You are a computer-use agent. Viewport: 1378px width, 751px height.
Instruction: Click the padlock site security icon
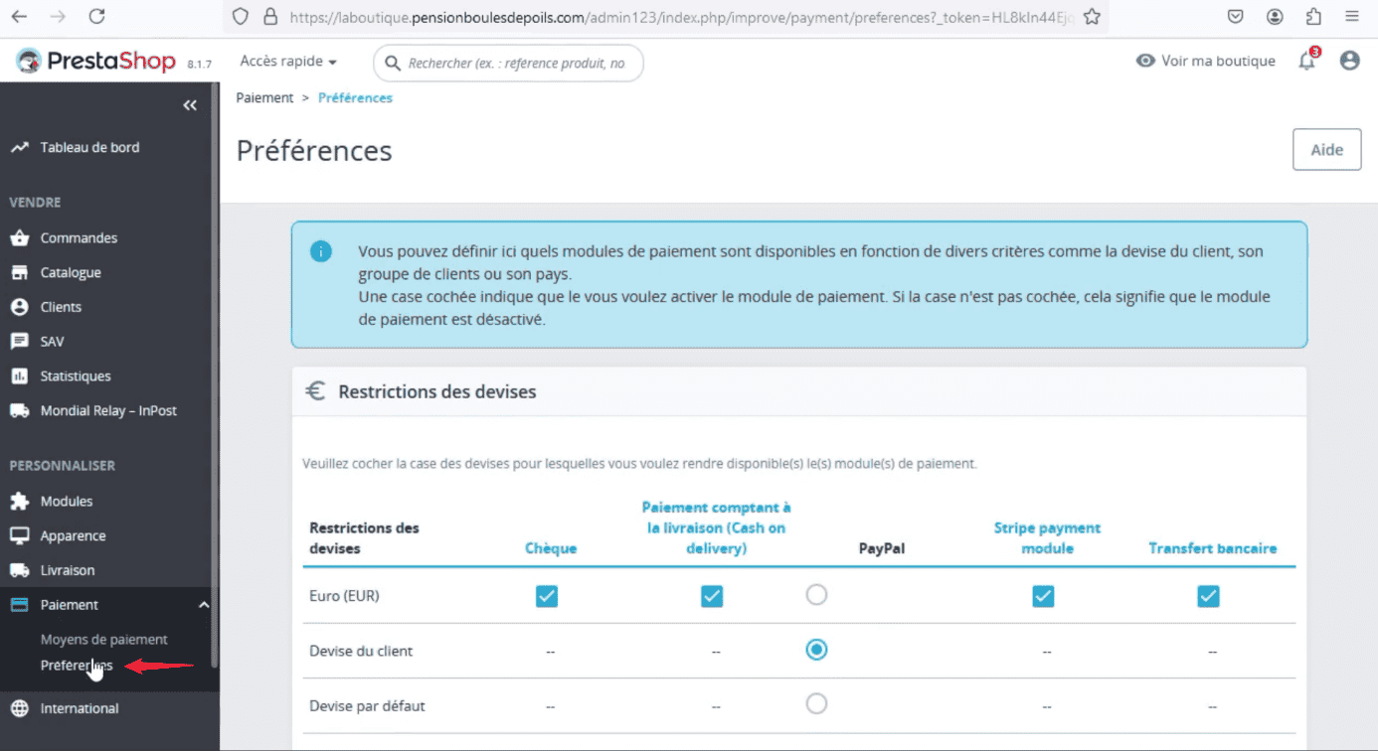269,17
